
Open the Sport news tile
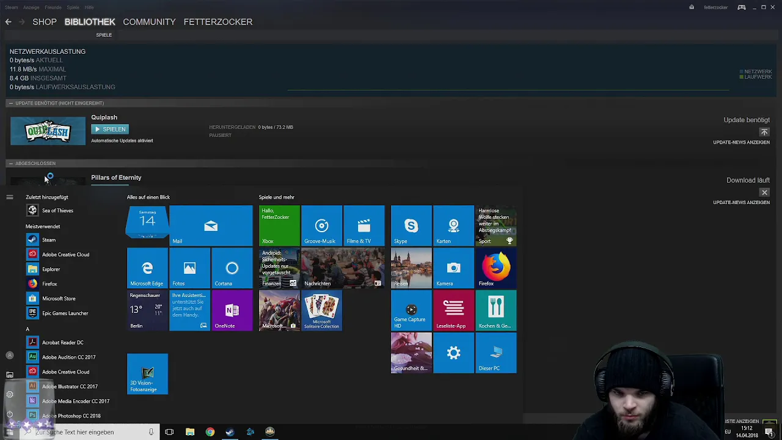pyautogui.click(x=495, y=226)
